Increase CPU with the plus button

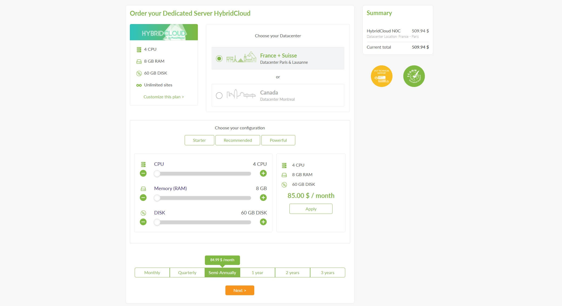point(263,173)
